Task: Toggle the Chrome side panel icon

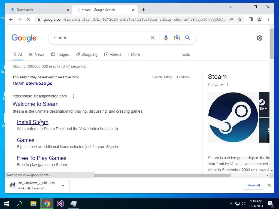Action: [251, 19]
